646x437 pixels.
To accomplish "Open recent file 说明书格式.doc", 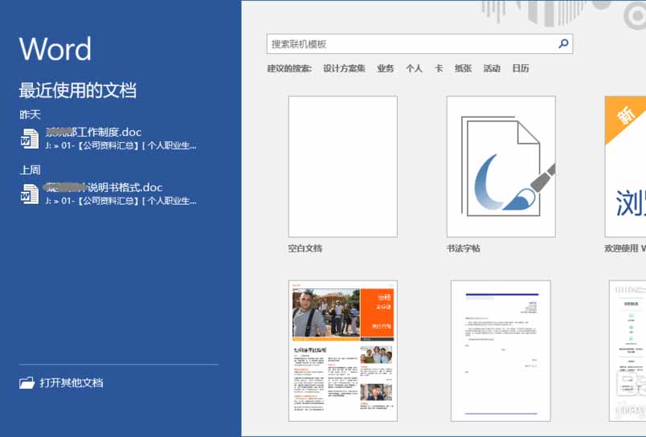I will (x=108, y=194).
